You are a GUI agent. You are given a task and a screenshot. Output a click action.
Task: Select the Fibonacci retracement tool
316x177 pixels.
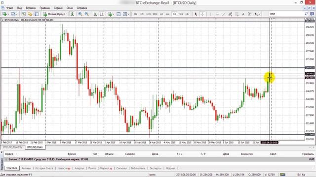coord(237,14)
